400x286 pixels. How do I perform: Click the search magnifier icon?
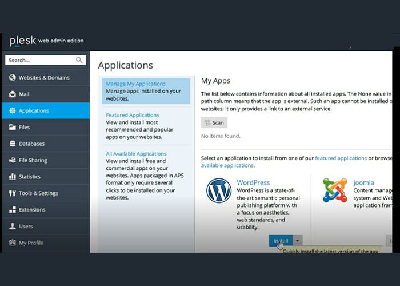tap(79, 60)
